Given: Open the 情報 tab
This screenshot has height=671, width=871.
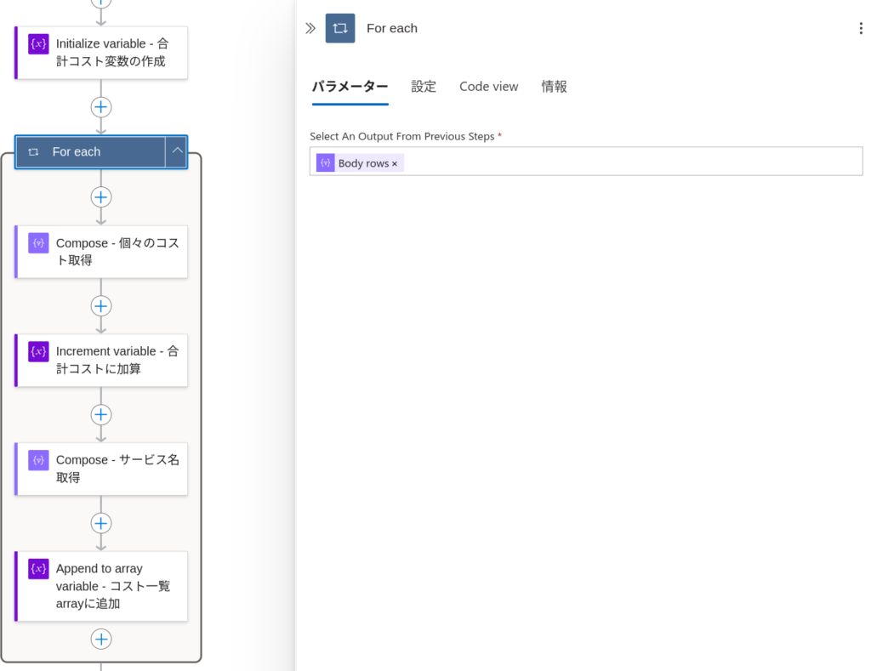Looking at the screenshot, I should pos(555,87).
